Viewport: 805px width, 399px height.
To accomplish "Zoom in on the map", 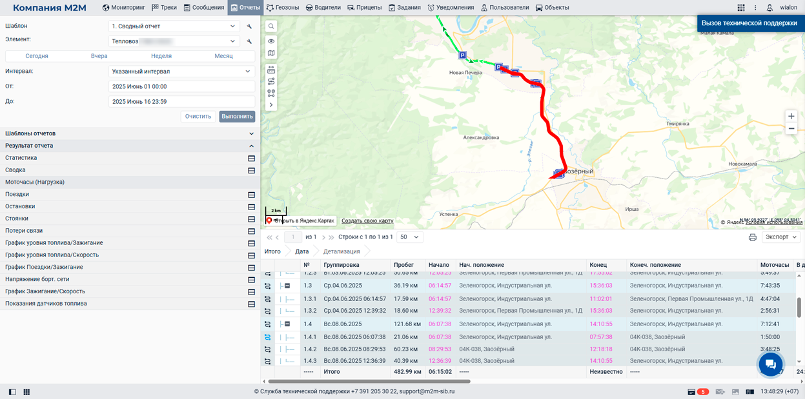I will 791,116.
